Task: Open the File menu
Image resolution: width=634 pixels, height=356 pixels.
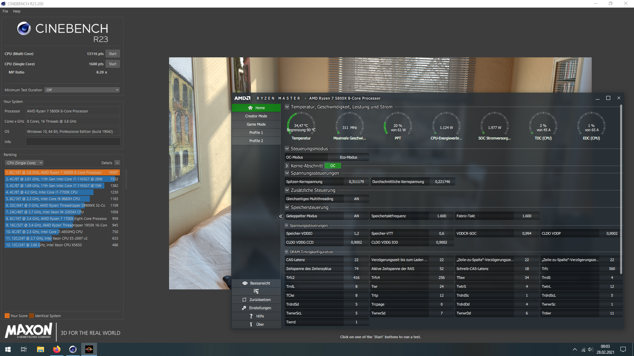Action: pyautogui.click(x=5, y=11)
